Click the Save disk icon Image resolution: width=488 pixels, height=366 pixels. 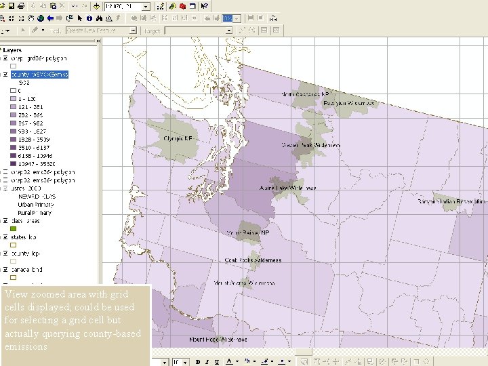(x=12, y=5)
